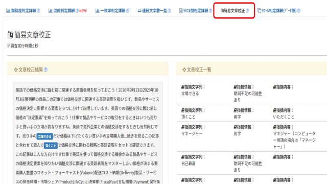Click the help icon beside 混成判定詳細
This screenshot has height=184, width=327.
pos(77,11)
